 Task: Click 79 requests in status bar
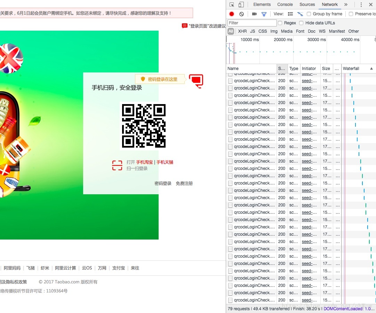coord(239,309)
